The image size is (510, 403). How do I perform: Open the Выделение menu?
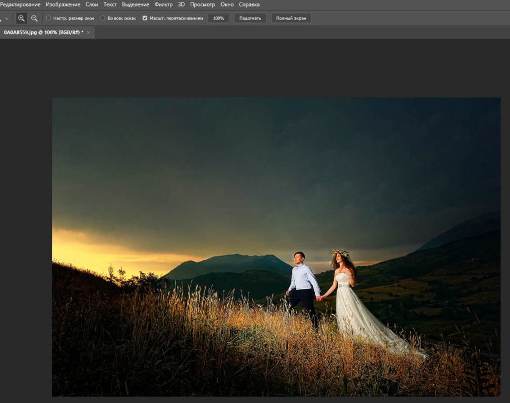(x=135, y=4)
